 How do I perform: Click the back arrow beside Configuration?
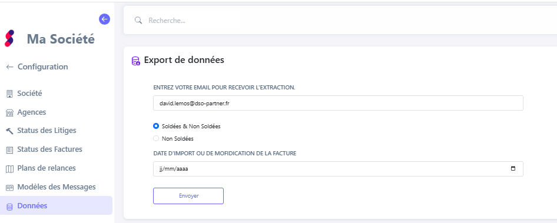click(x=9, y=66)
